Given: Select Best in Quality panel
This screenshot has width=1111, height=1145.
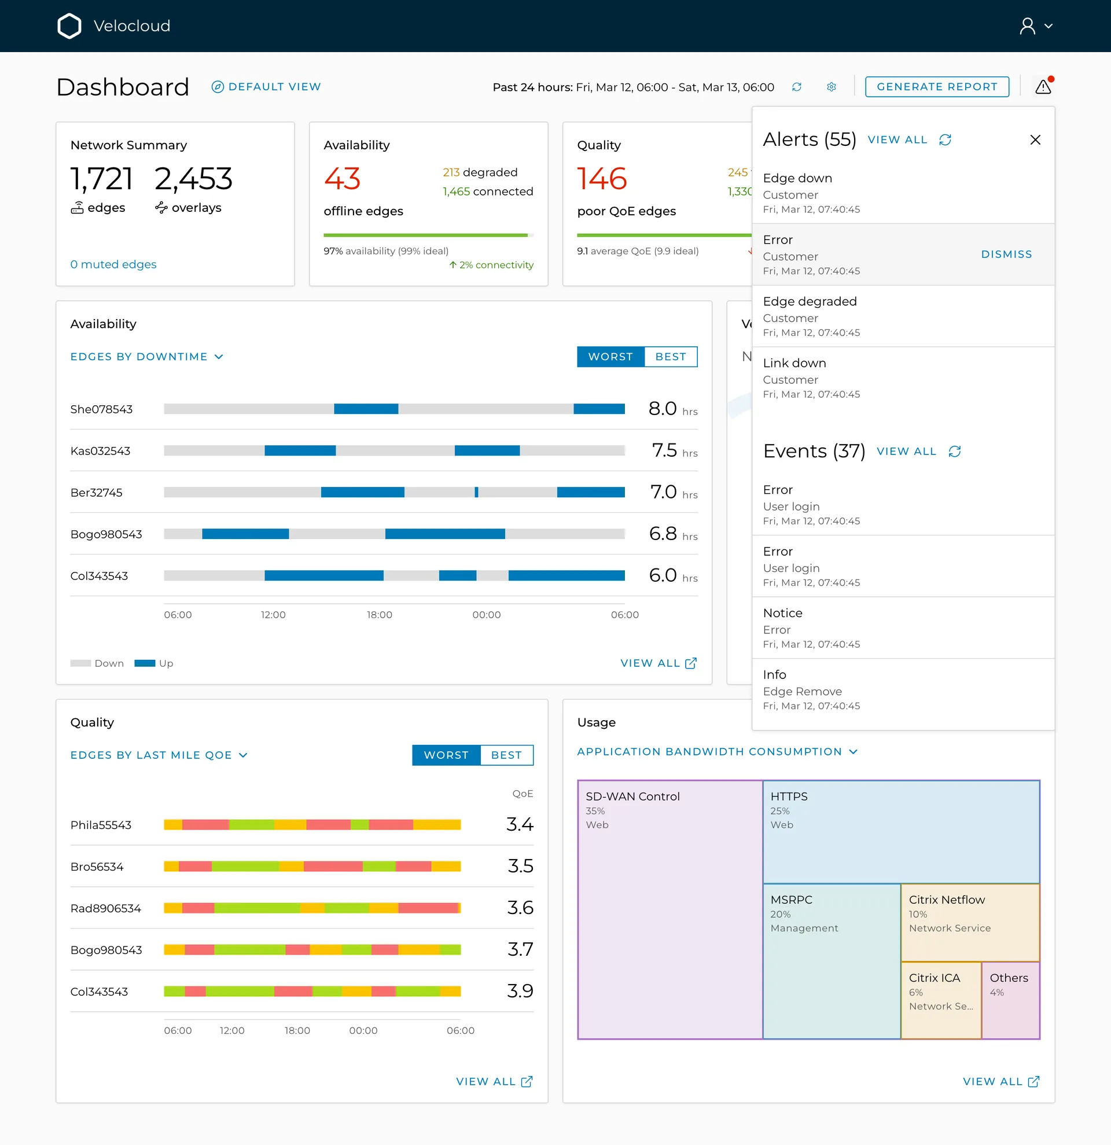Looking at the screenshot, I should [506, 755].
